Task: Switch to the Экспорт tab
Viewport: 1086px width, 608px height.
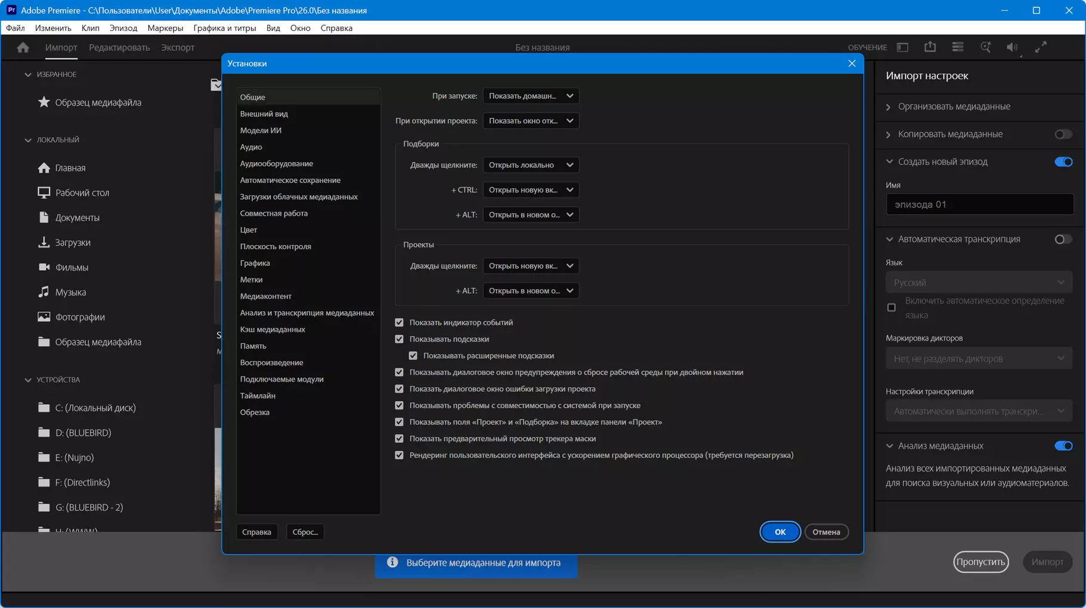Action: (178, 48)
